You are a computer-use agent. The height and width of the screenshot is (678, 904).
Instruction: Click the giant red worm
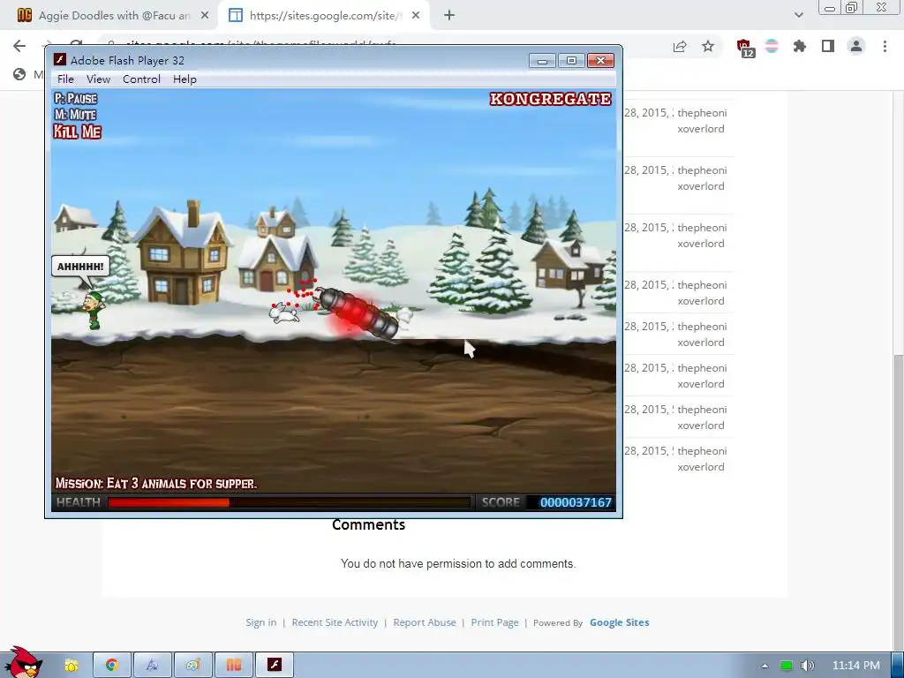click(358, 313)
